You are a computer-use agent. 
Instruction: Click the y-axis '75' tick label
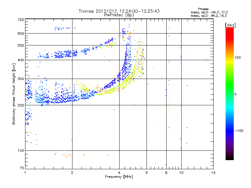point(22,168)
